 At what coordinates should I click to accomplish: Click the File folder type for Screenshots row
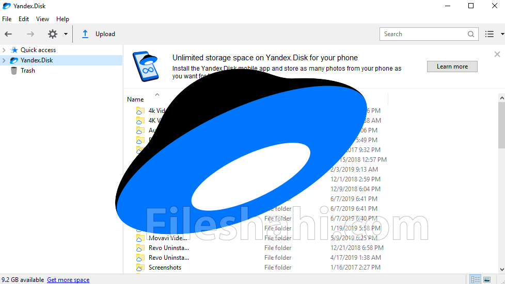278,268
